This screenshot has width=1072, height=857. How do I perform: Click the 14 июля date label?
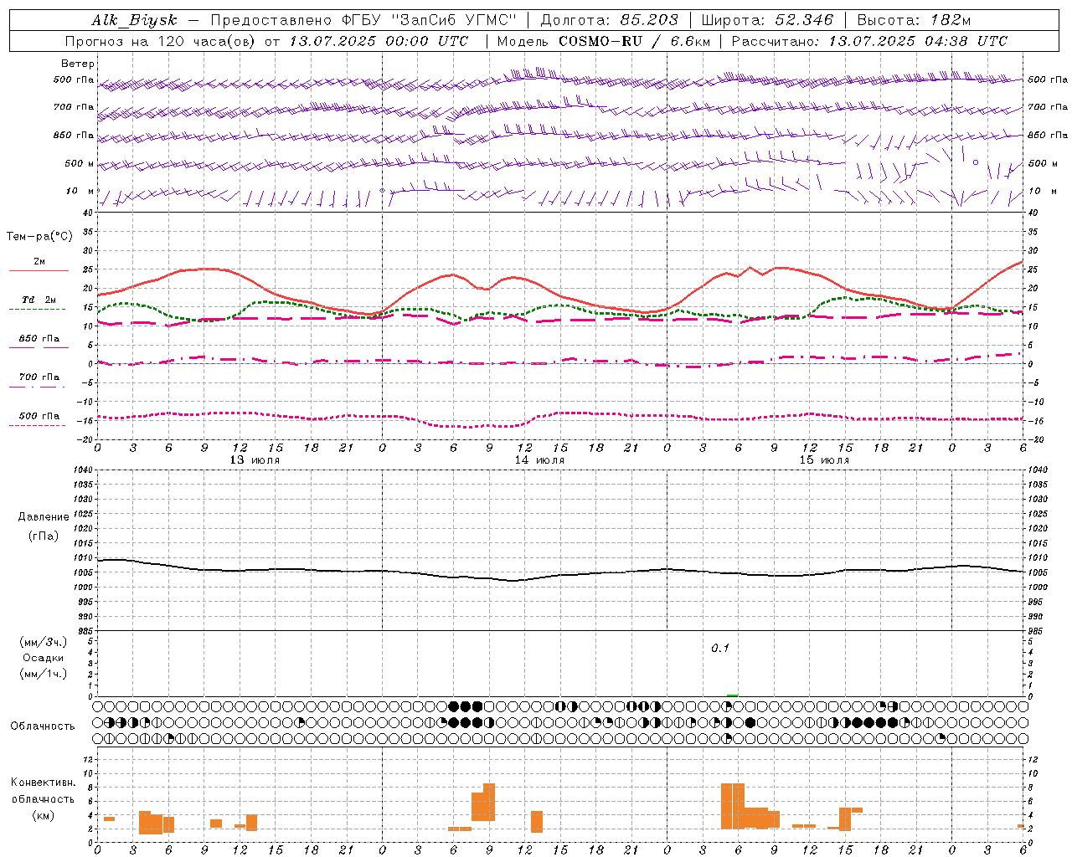(539, 459)
